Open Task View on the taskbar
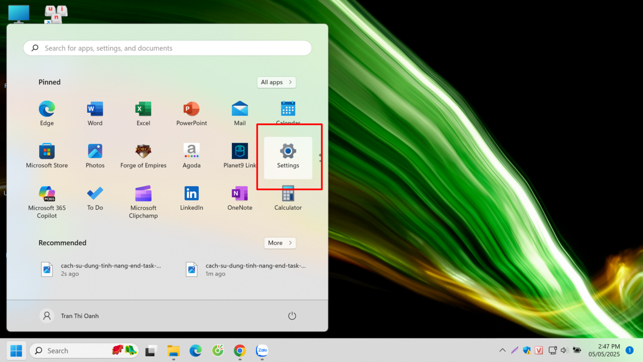Viewport: 643px width, 362px height. (x=151, y=351)
